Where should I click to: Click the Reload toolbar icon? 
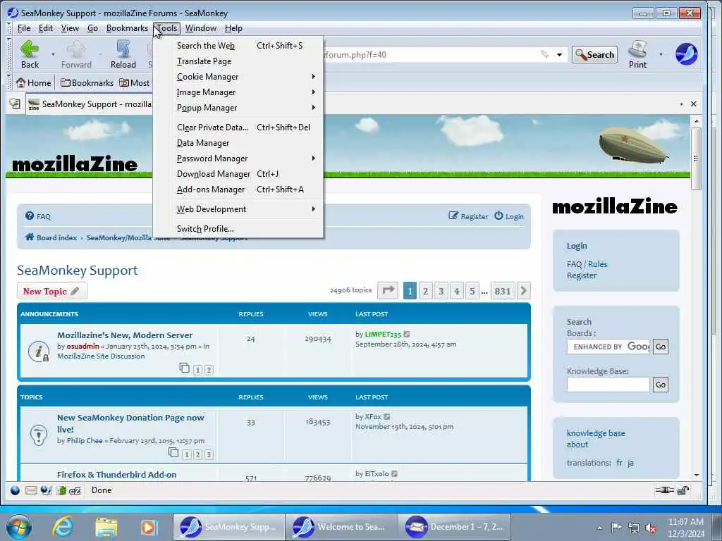[x=123, y=49]
